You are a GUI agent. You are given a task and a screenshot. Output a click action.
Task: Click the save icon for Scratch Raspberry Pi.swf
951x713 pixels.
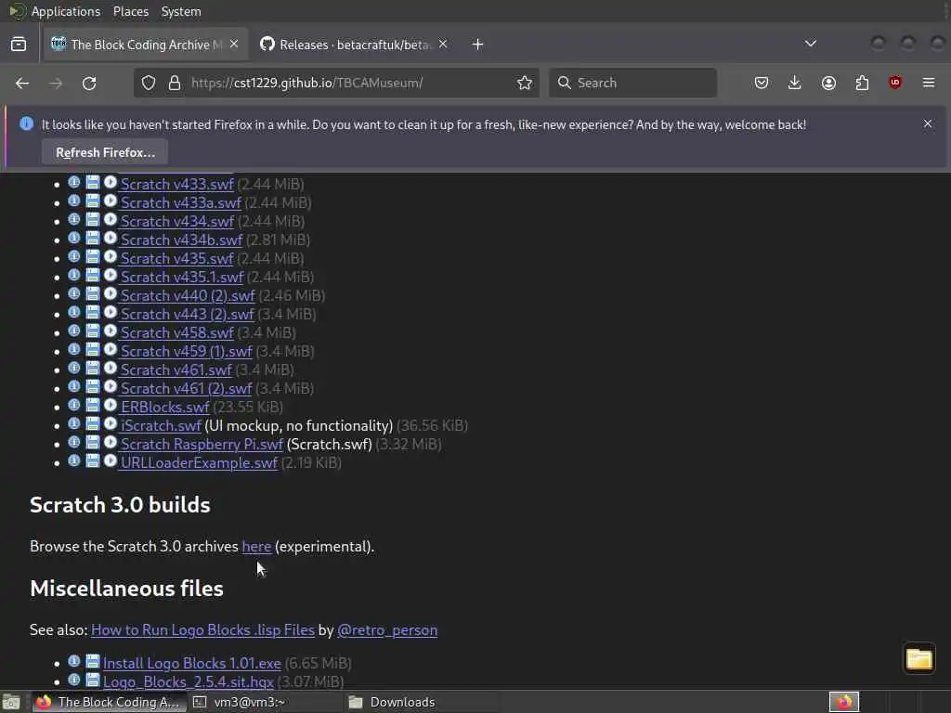click(x=92, y=443)
